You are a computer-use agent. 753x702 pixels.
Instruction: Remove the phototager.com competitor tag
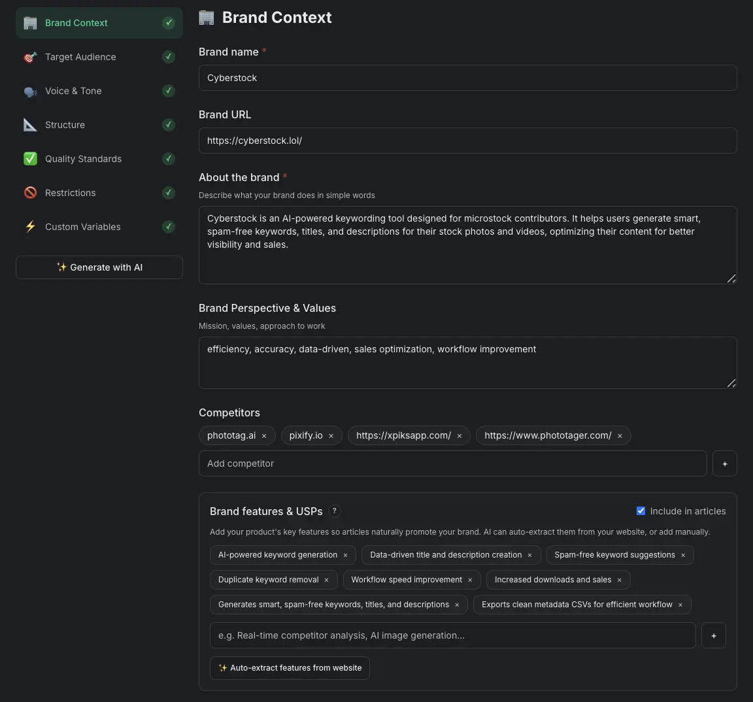pyautogui.click(x=620, y=436)
